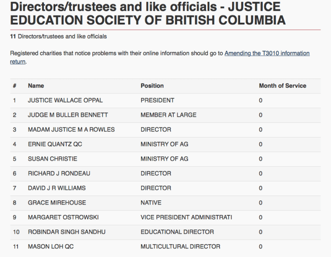This screenshot has height=257, width=331.
Task: Click on MASON LOH QC
Action: pyautogui.click(x=51, y=247)
